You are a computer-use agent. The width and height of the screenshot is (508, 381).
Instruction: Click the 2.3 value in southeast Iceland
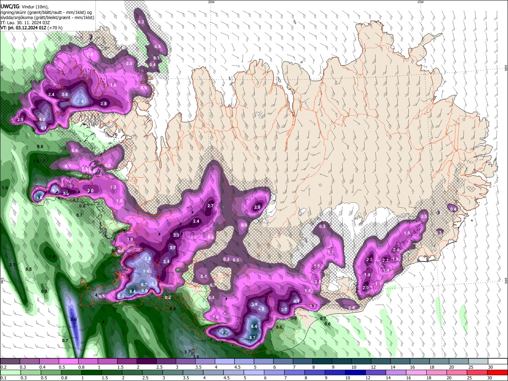click(385, 260)
